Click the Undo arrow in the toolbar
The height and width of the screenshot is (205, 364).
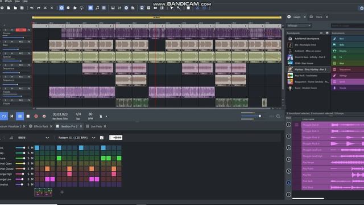(32, 8)
